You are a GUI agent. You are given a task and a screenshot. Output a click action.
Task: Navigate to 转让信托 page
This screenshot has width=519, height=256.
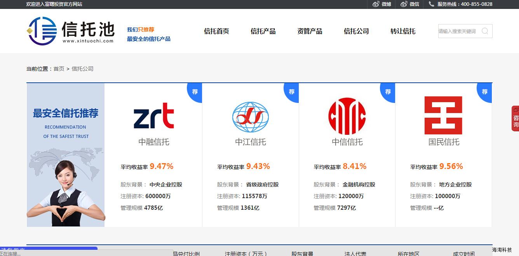(x=403, y=31)
